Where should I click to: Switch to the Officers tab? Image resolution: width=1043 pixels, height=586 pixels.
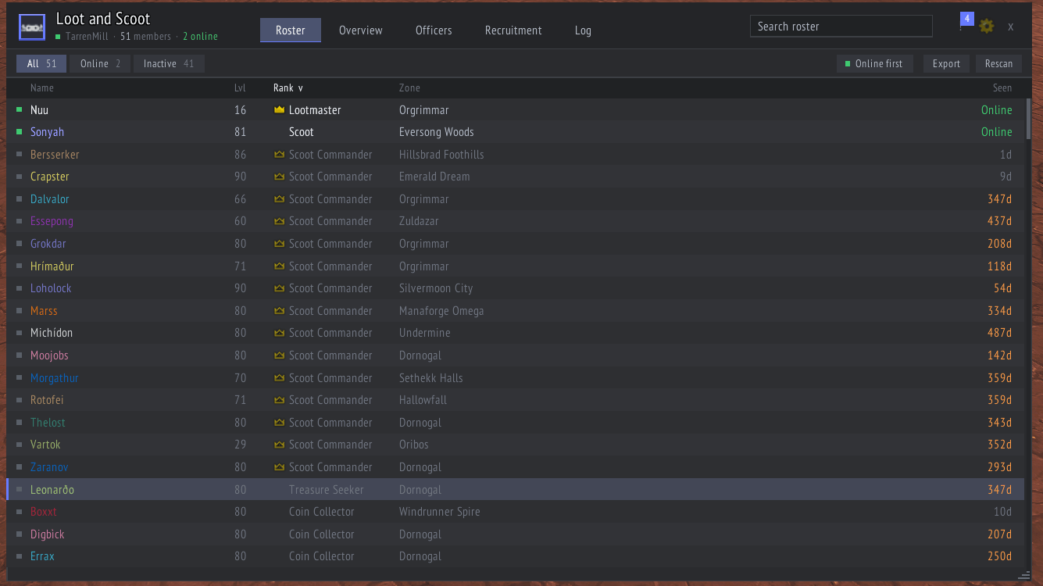click(434, 30)
